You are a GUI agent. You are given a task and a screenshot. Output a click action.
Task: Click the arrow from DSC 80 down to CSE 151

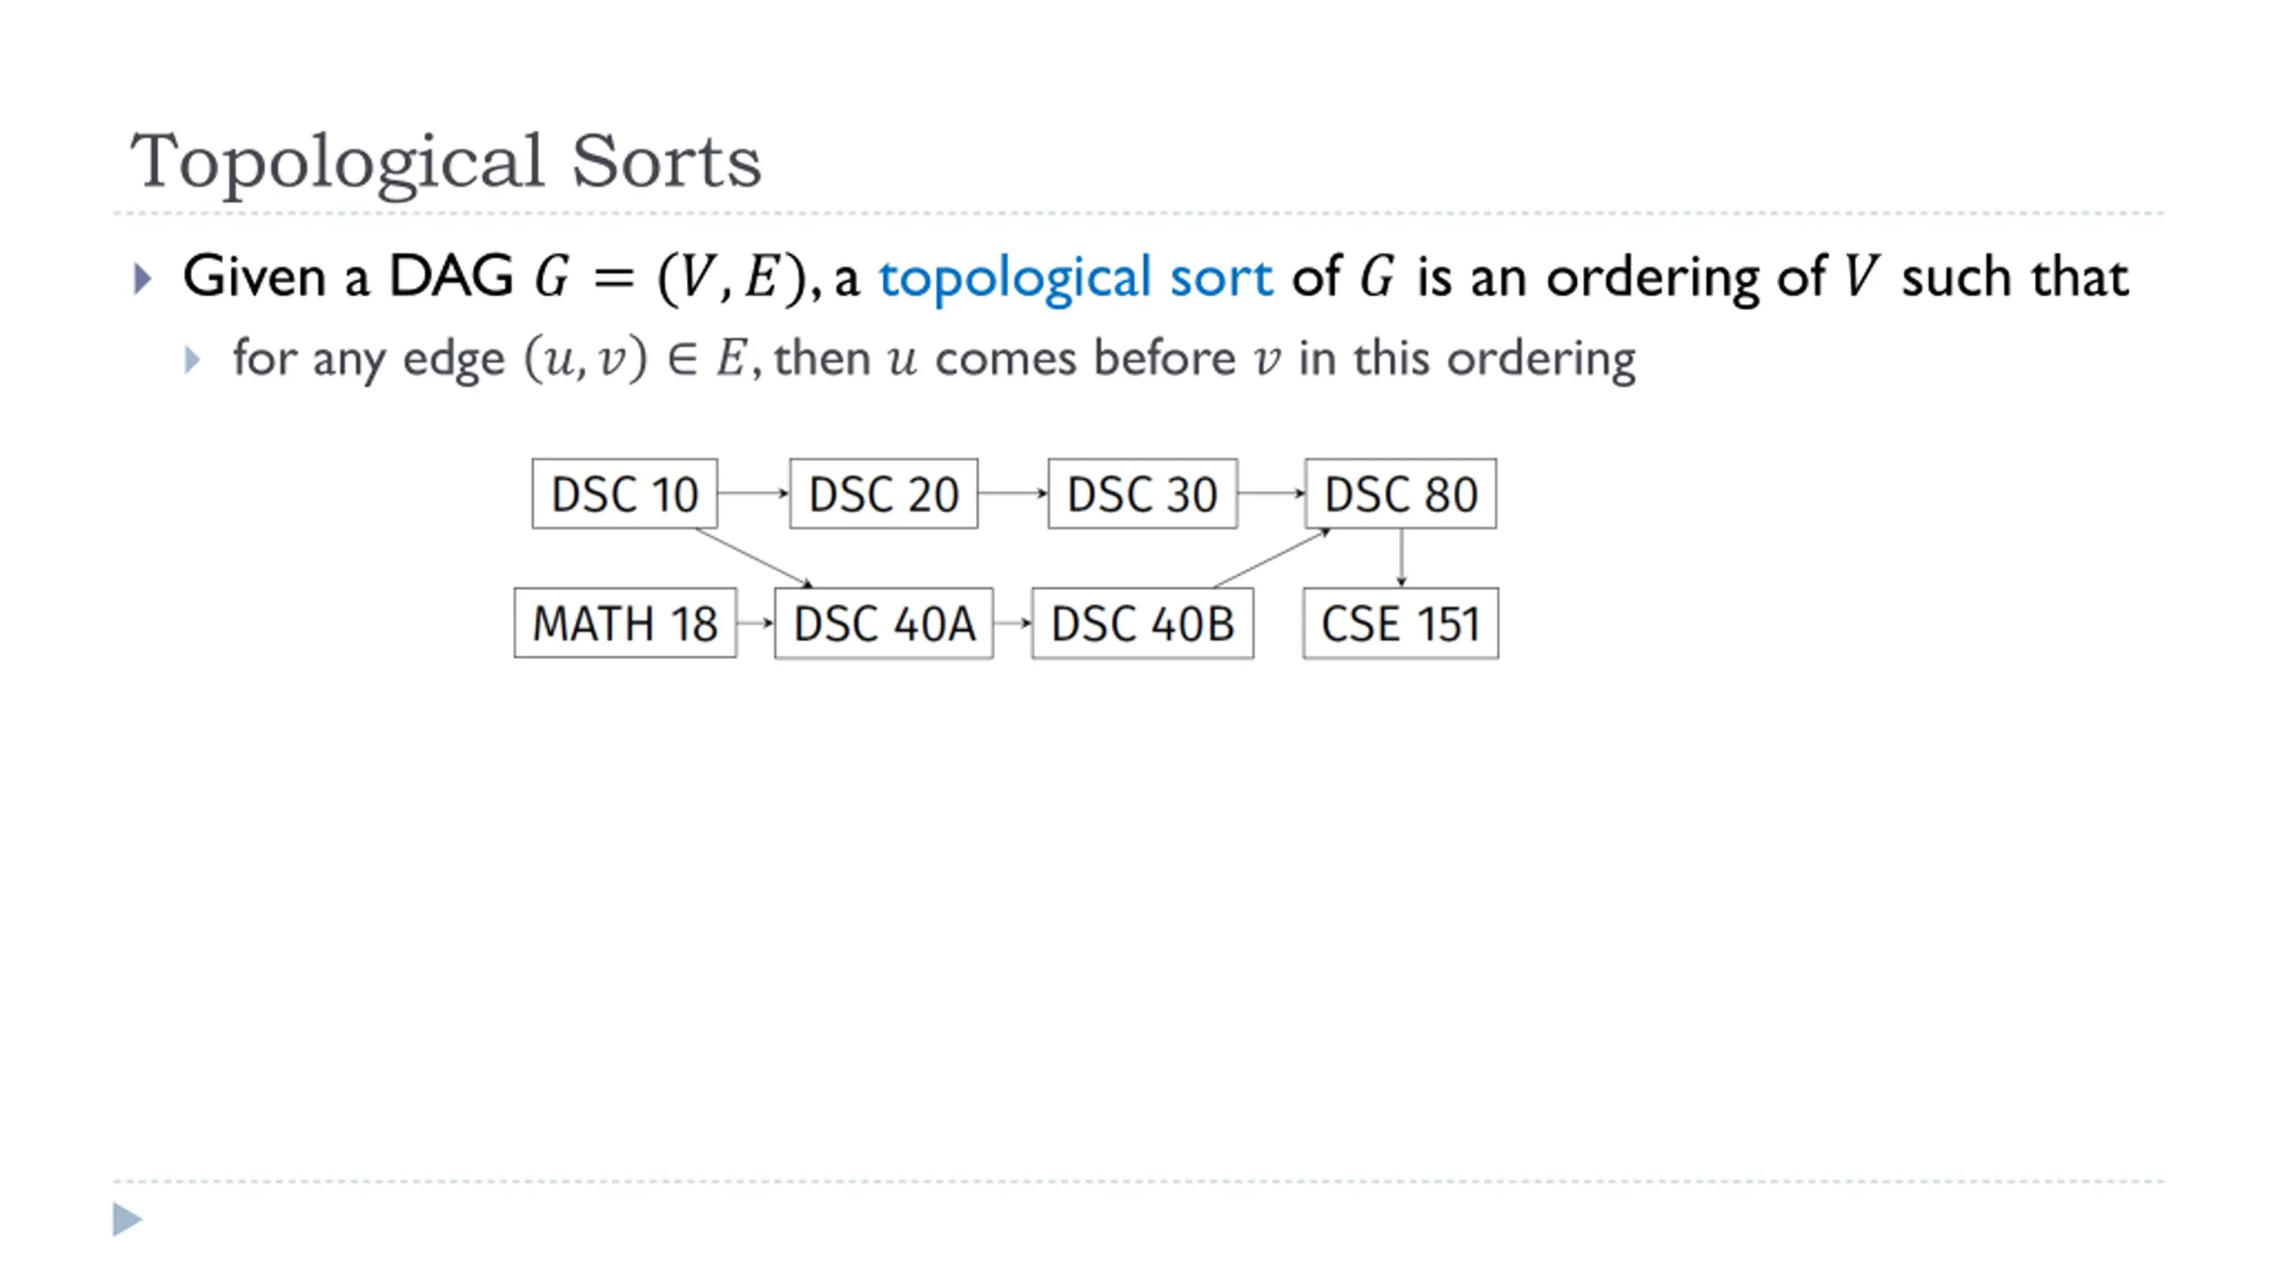coord(1402,558)
